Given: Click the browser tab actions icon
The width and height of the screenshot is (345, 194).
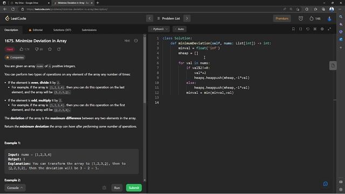Looking at the screenshot, I should point(4,3).
